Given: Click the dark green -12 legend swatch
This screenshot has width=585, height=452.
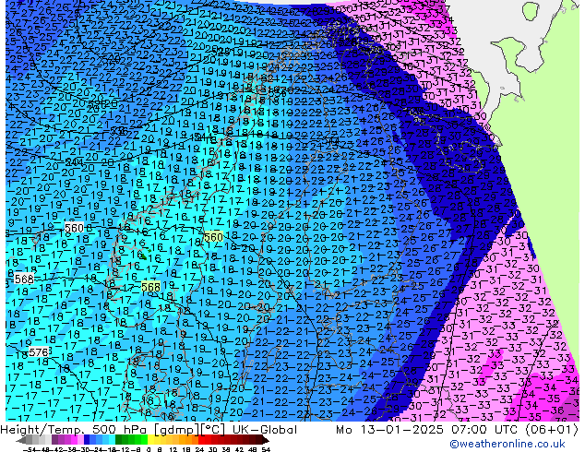Looking at the screenshot, I should click(x=118, y=441).
